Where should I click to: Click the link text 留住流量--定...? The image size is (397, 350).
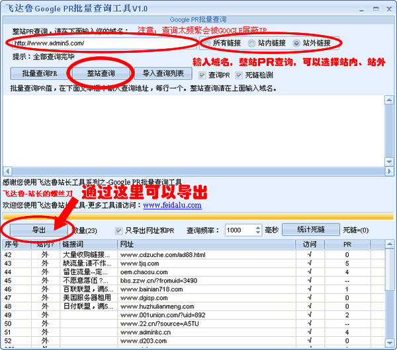point(85,272)
